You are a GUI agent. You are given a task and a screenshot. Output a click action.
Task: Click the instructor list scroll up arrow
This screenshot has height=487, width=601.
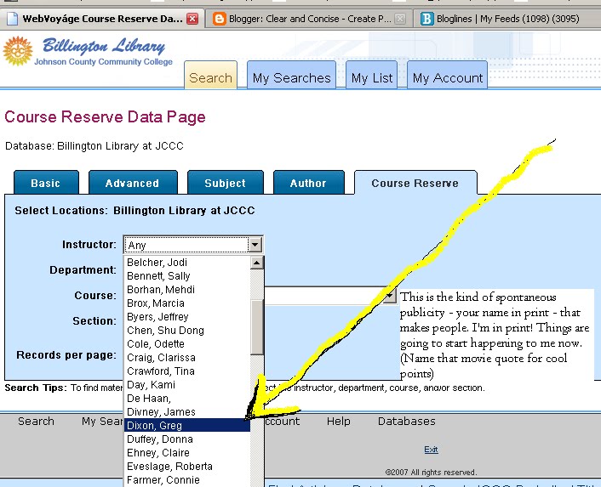click(x=257, y=263)
